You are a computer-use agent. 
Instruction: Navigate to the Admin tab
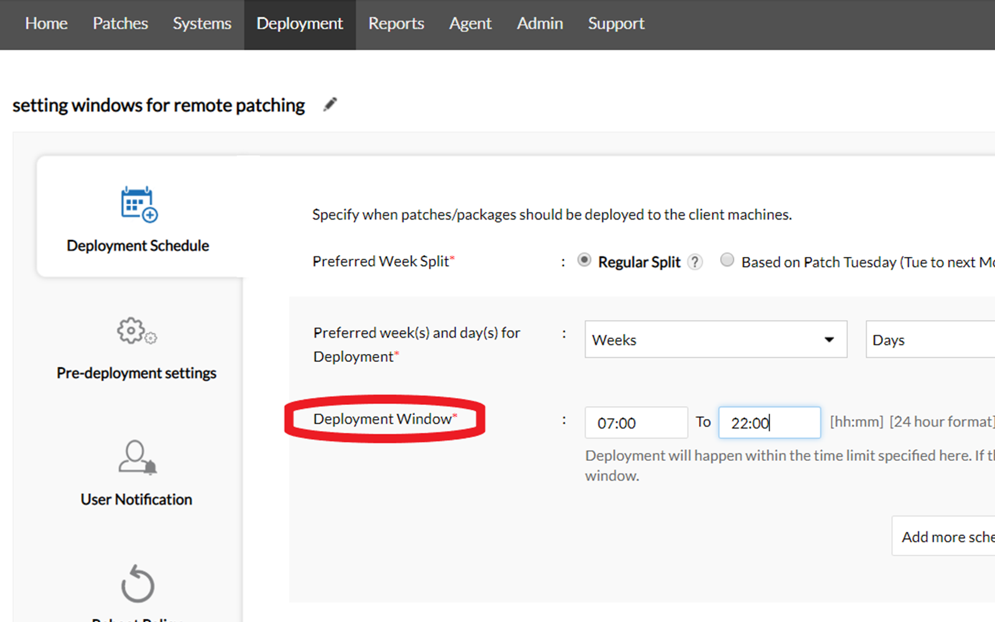pyautogui.click(x=540, y=24)
